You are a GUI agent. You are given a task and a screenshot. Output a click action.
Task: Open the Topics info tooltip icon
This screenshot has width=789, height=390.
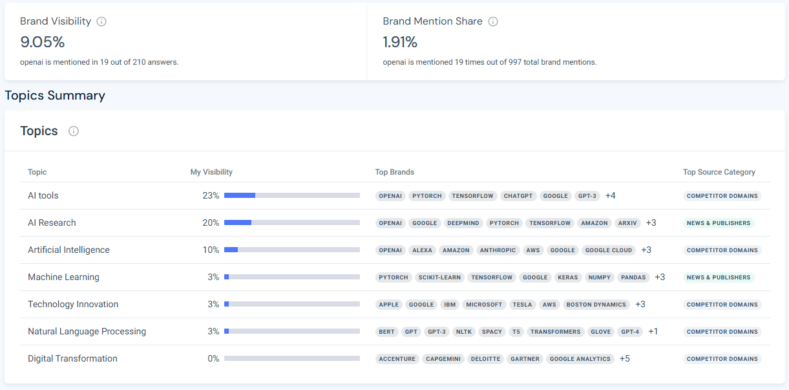click(73, 131)
